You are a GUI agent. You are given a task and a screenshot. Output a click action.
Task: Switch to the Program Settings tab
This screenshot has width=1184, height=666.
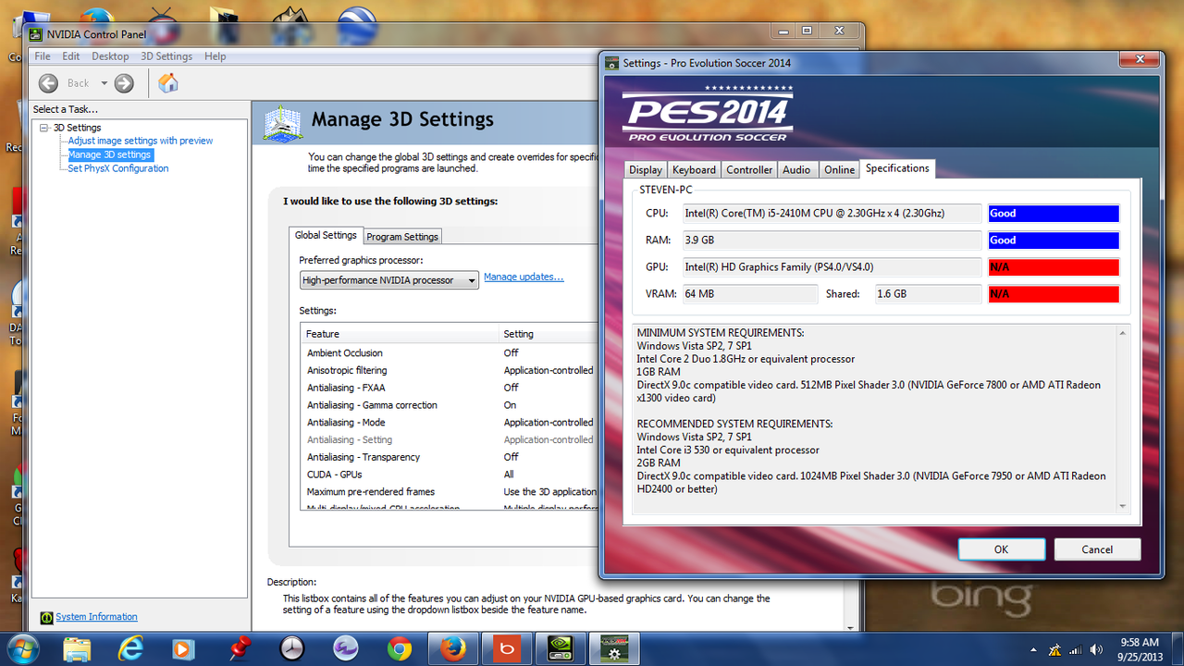pyautogui.click(x=402, y=237)
